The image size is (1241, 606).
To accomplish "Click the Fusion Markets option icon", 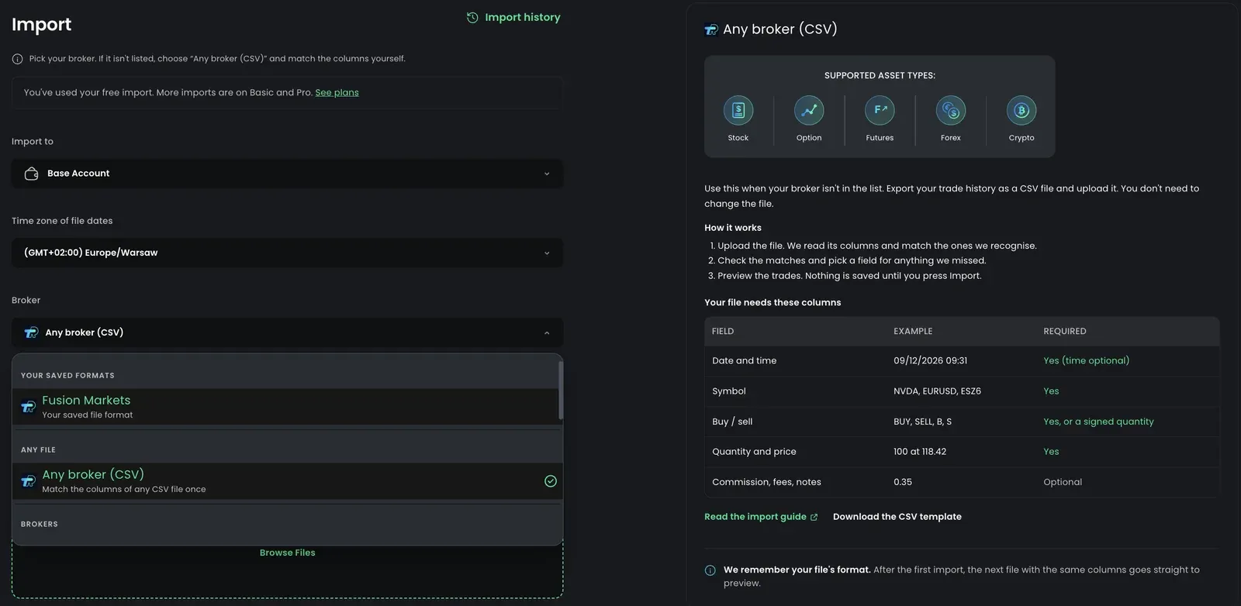I will [28, 407].
